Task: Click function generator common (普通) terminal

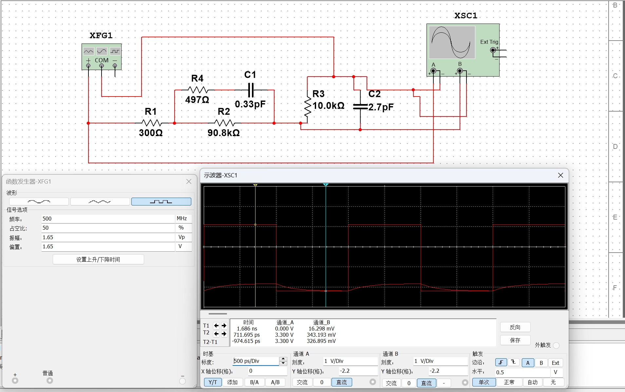Action: 49,381
